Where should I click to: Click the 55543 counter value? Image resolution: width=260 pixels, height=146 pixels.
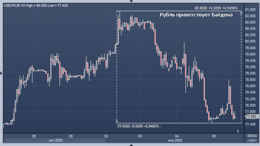click(252, 136)
